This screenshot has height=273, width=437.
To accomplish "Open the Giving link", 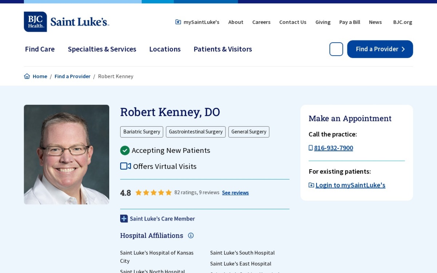I will 323,22.
